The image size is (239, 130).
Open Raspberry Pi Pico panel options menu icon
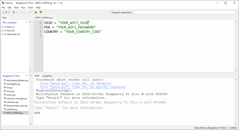(27, 76)
